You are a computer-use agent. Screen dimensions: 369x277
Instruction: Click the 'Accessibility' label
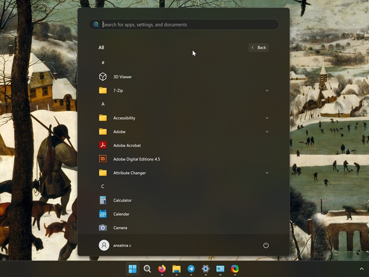(x=124, y=118)
